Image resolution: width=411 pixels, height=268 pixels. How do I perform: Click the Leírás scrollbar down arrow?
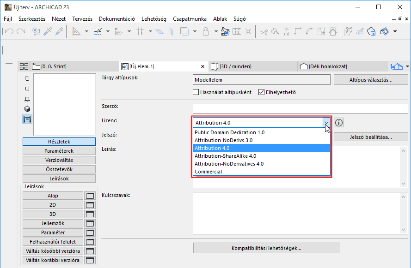tap(404, 183)
